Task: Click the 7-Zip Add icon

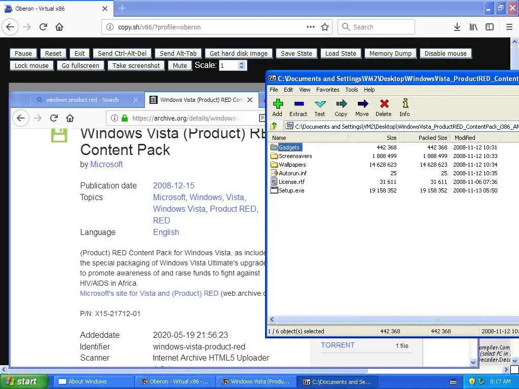Action: click(278, 104)
